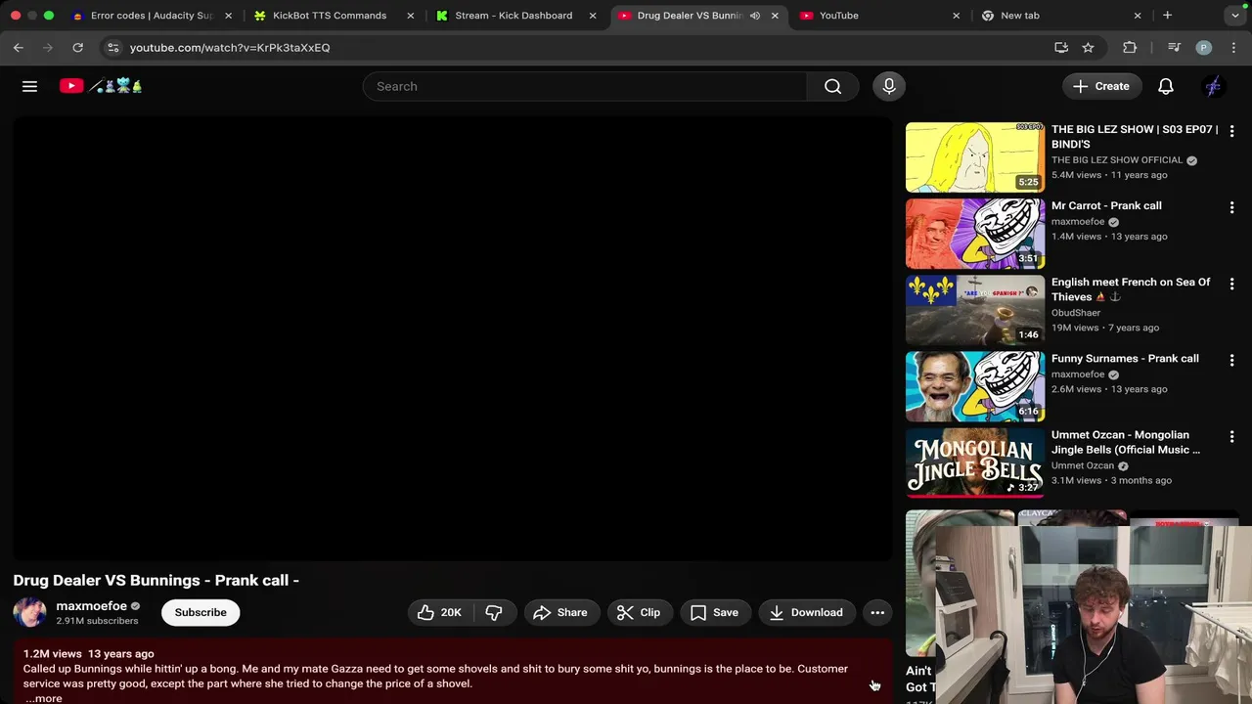Open options for Sea Of Thieves video
This screenshot has height=704, width=1252.
point(1231,284)
